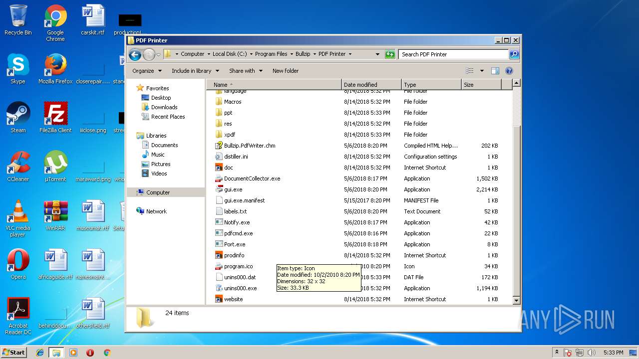Launch WinRAR desktop shortcut

click(55, 216)
